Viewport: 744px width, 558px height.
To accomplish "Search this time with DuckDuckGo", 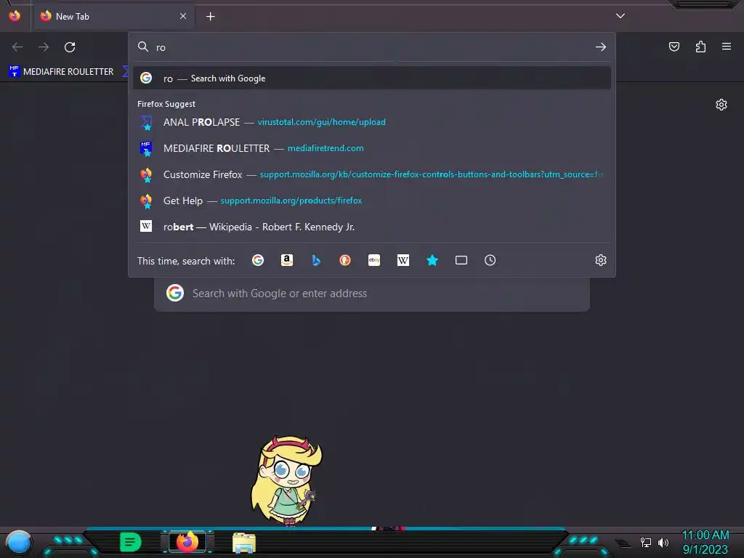I will click(x=345, y=260).
